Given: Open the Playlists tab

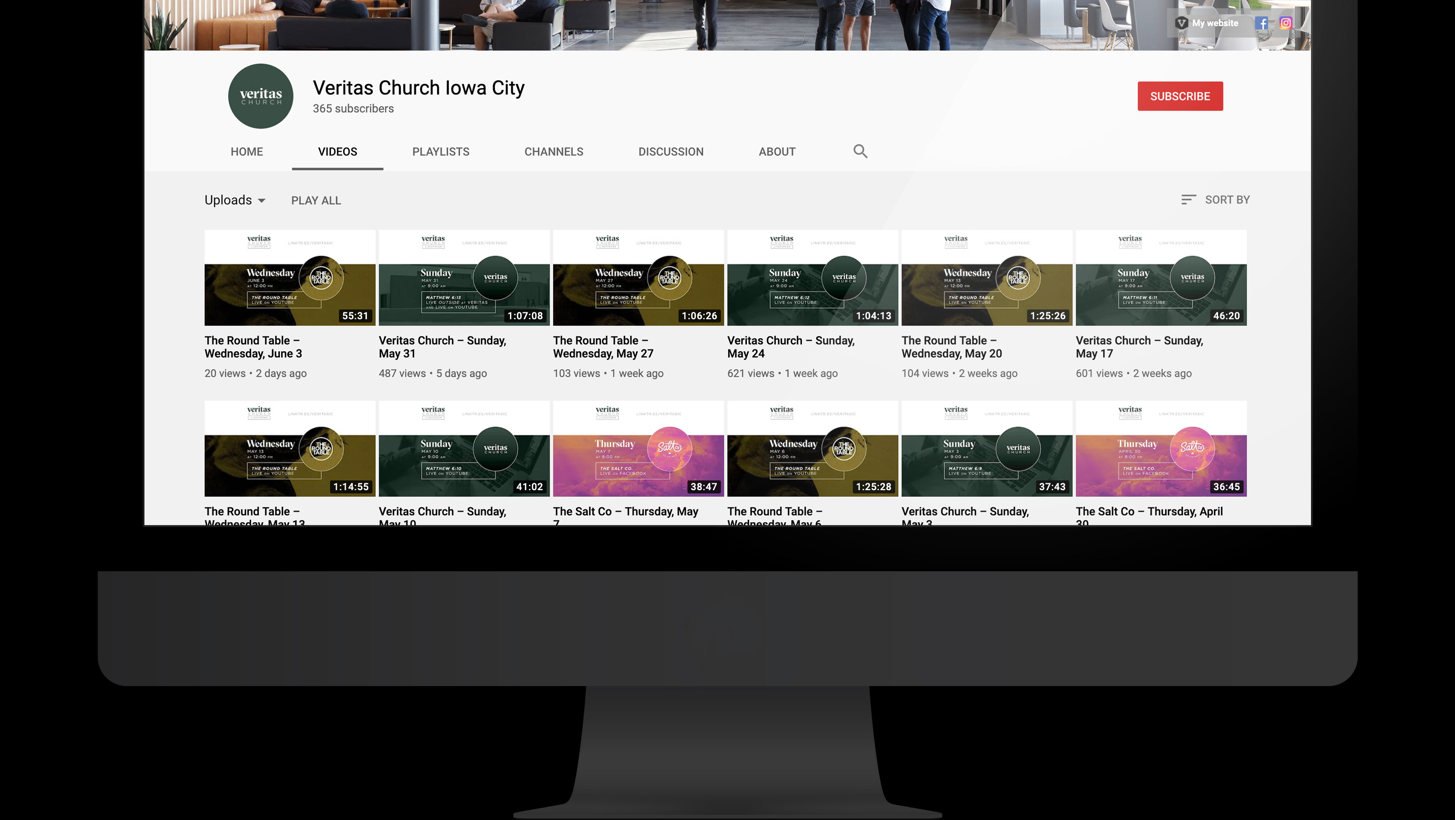Looking at the screenshot, I should tap(441, 152).
